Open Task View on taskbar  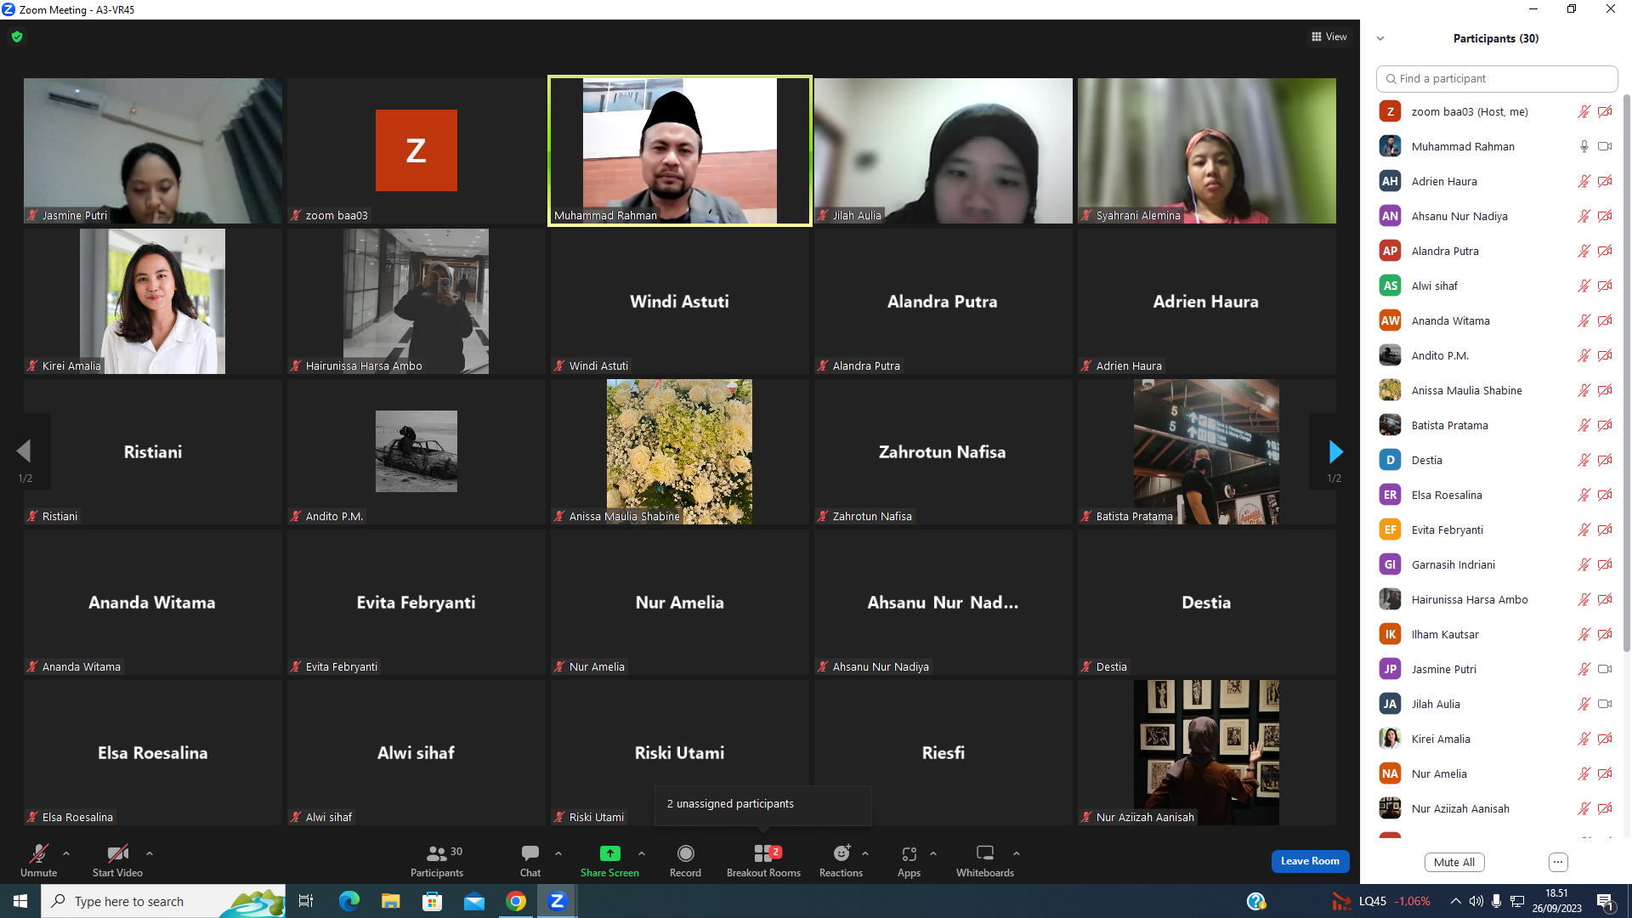coord(306,901)
